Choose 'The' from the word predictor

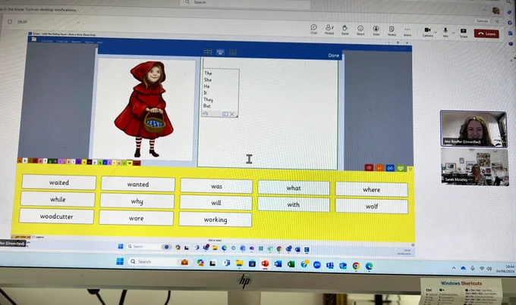[208, 73]
